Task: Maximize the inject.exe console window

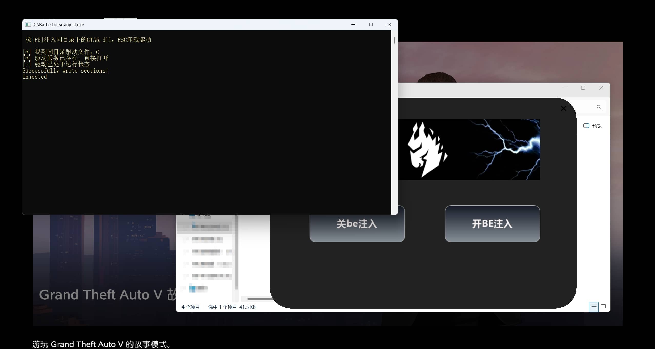Action: 371,24
